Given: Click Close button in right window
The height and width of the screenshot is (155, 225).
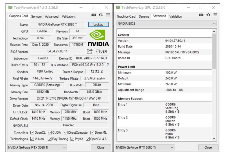Looking at the screenshot, I should (x=208, y=147).
